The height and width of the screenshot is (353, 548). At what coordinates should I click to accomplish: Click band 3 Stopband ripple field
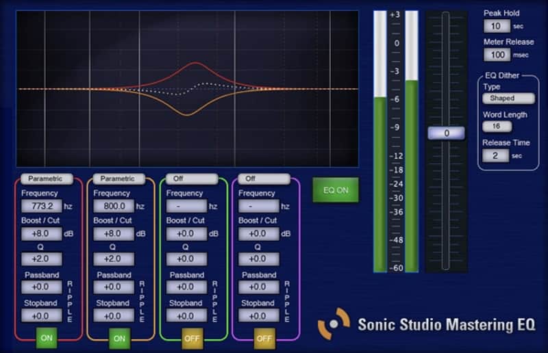click(x=186, y=315)
